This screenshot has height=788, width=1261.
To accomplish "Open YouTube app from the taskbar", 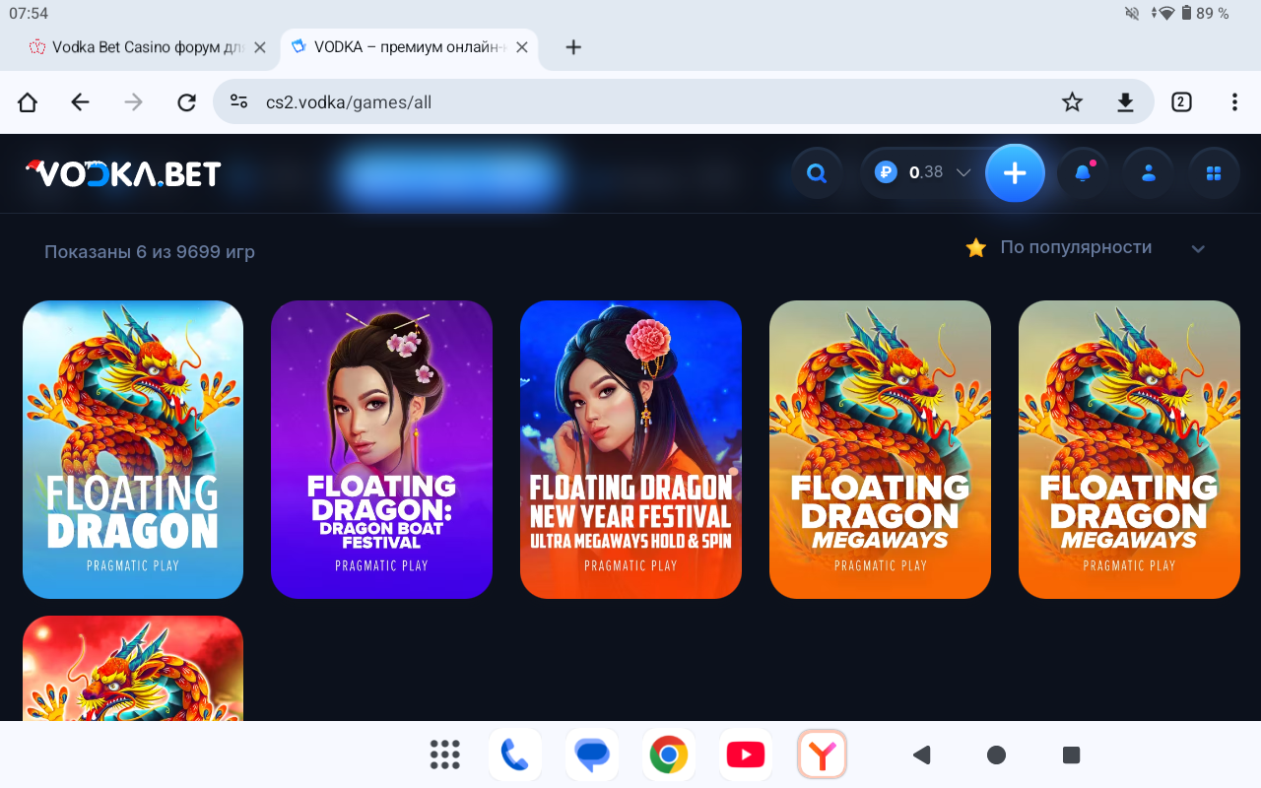I will coord(745,755).
